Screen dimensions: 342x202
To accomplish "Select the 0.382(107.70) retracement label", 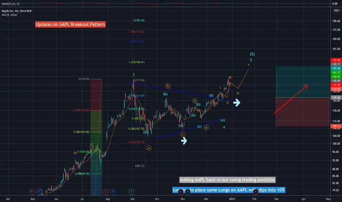I will pyautogui.click(x=137, y=129).
